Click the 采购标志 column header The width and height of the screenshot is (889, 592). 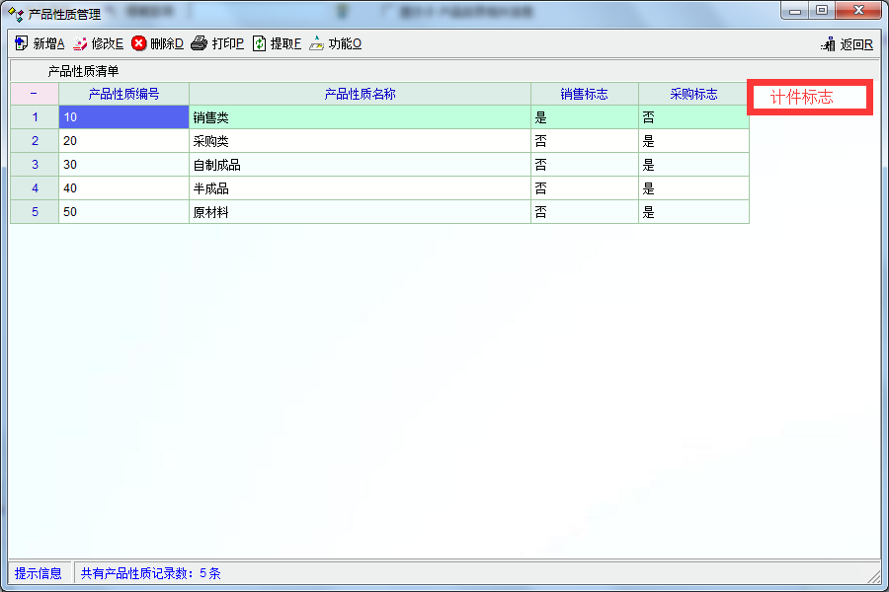693,94
